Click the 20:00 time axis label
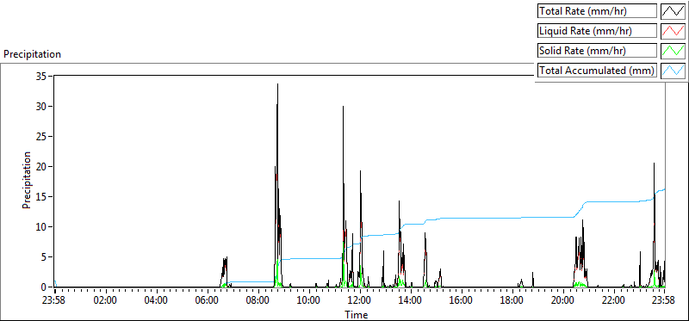This screenshot has width=689, height=321. [563, 301]
